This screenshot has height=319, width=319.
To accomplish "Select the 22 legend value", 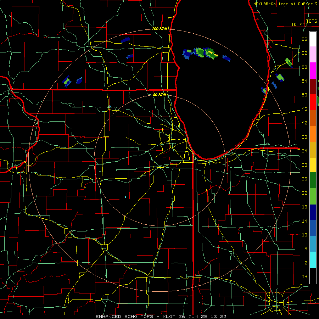I will tap(304, 193).
